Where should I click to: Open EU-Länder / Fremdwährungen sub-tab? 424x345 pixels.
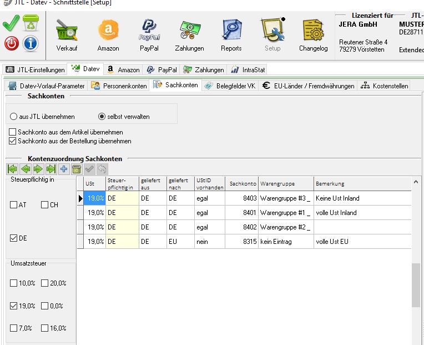(308, 86)
